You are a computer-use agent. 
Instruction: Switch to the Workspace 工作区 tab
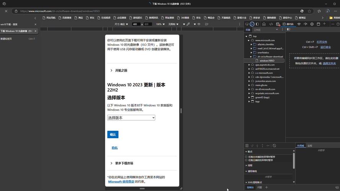[x=257, y=30]
